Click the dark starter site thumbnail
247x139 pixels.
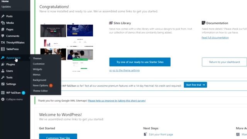(53, 31)
